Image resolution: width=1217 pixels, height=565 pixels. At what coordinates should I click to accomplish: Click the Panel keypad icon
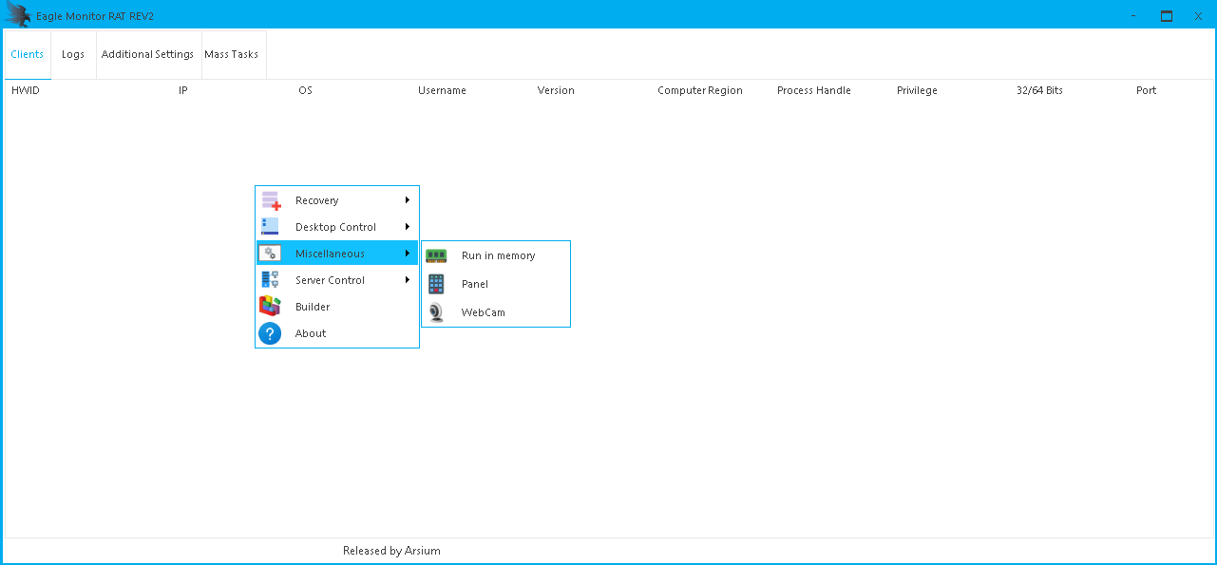pos(436,284)
